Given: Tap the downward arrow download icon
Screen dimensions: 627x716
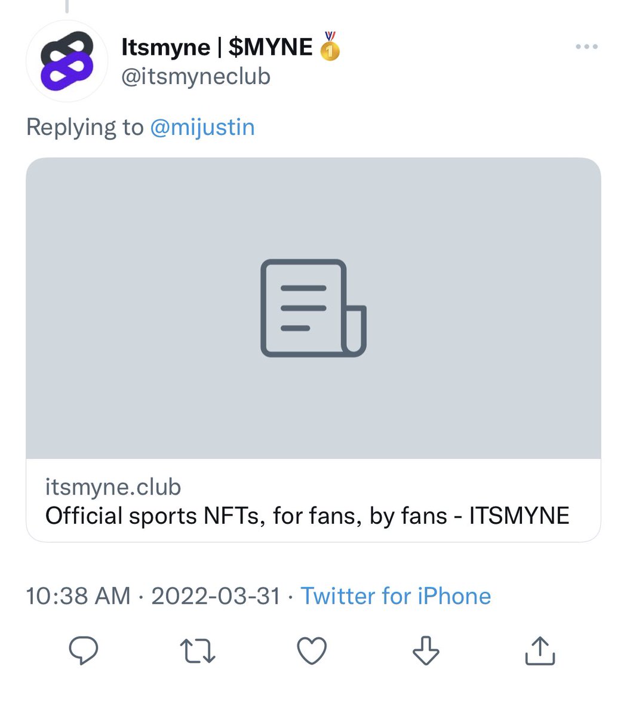Looking at the screenshot, I should click(426, 650).
